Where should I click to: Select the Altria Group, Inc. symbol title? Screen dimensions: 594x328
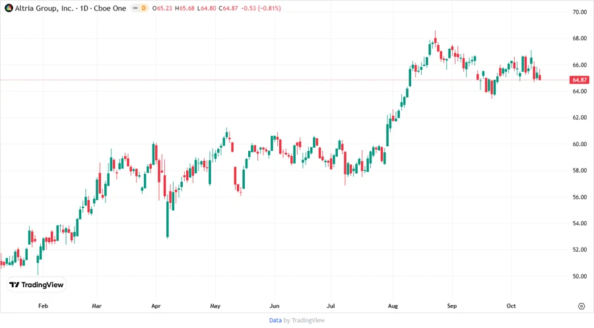point(44,8)
